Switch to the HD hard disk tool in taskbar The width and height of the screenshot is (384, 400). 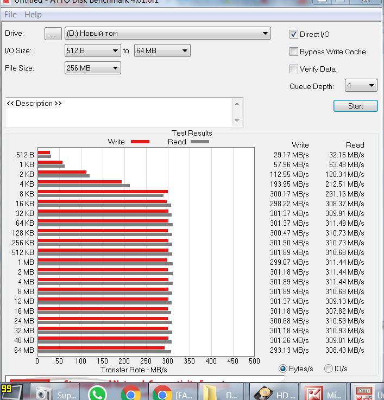pos(273,392)
